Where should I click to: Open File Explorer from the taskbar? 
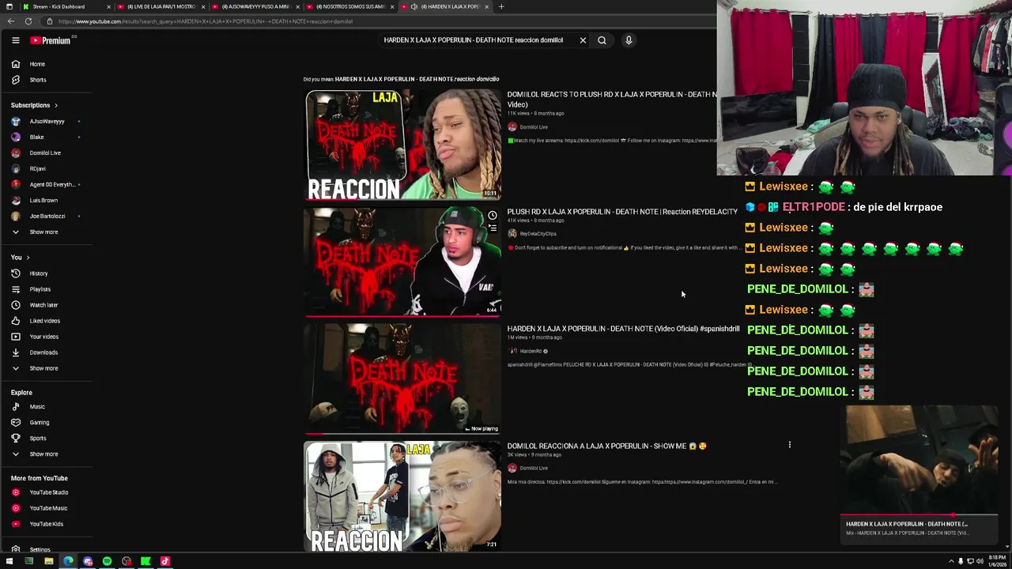[x=48, y=561]
